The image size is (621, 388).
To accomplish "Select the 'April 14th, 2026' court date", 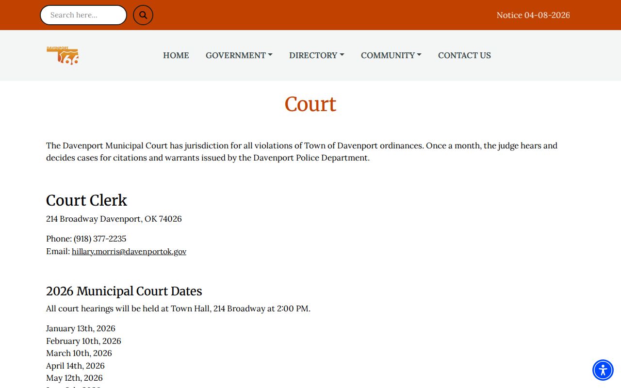I will [x=75, y=366].
